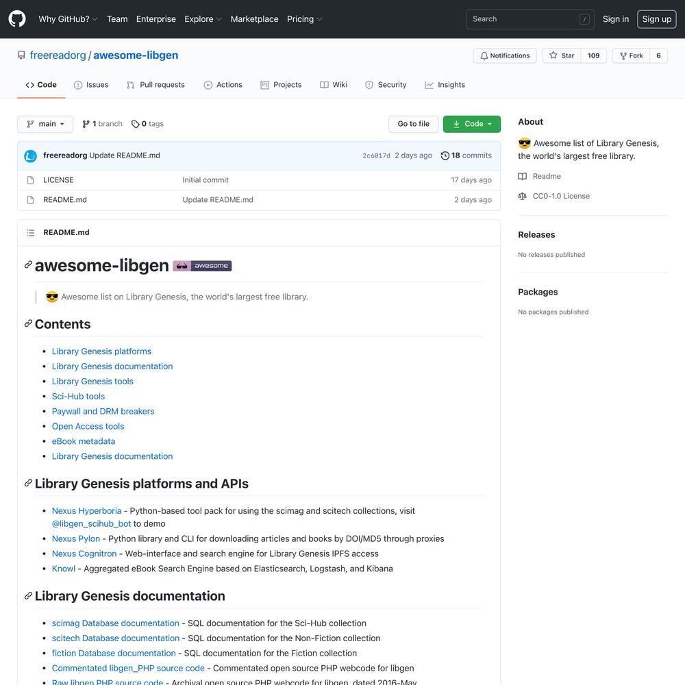Click anchor icon beside Library Genesis platforms and APIs
Viewport: 685px width, 685px height.
point(28,483)
